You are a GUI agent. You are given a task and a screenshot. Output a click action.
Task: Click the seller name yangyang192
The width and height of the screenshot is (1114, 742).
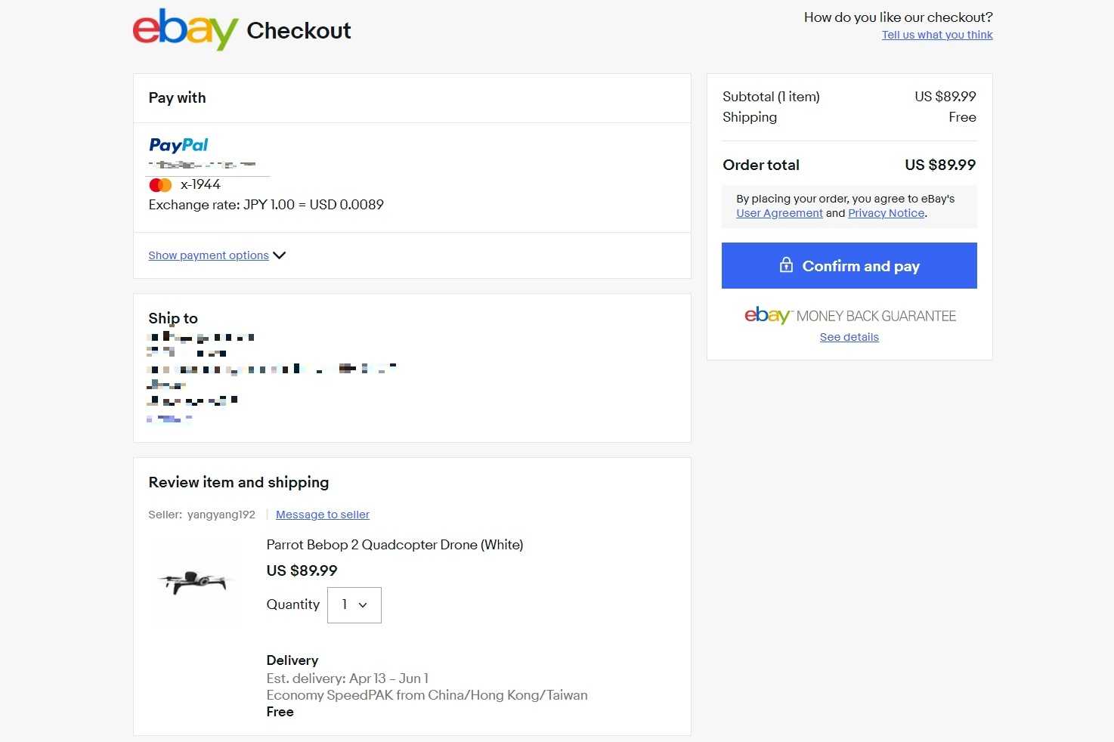[x=221, y=515]
